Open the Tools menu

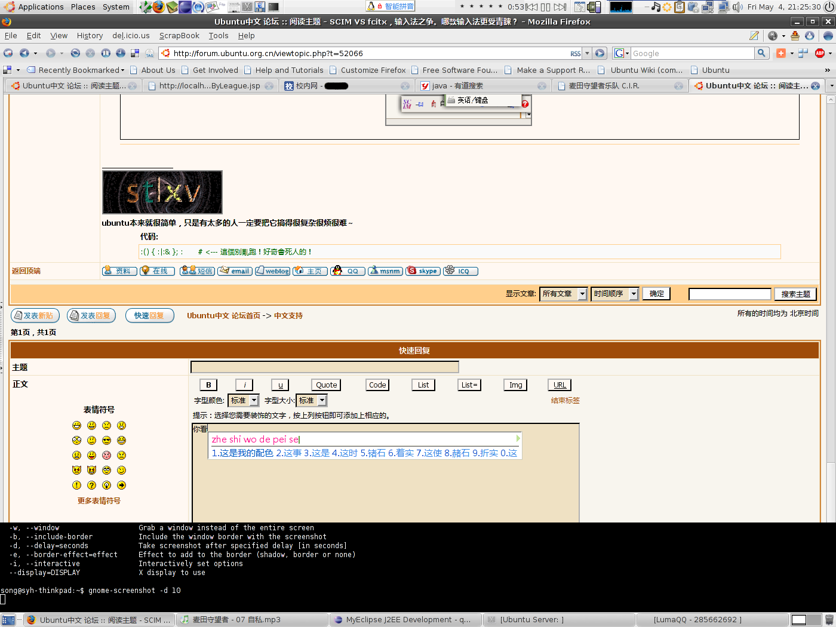point(219,36)
